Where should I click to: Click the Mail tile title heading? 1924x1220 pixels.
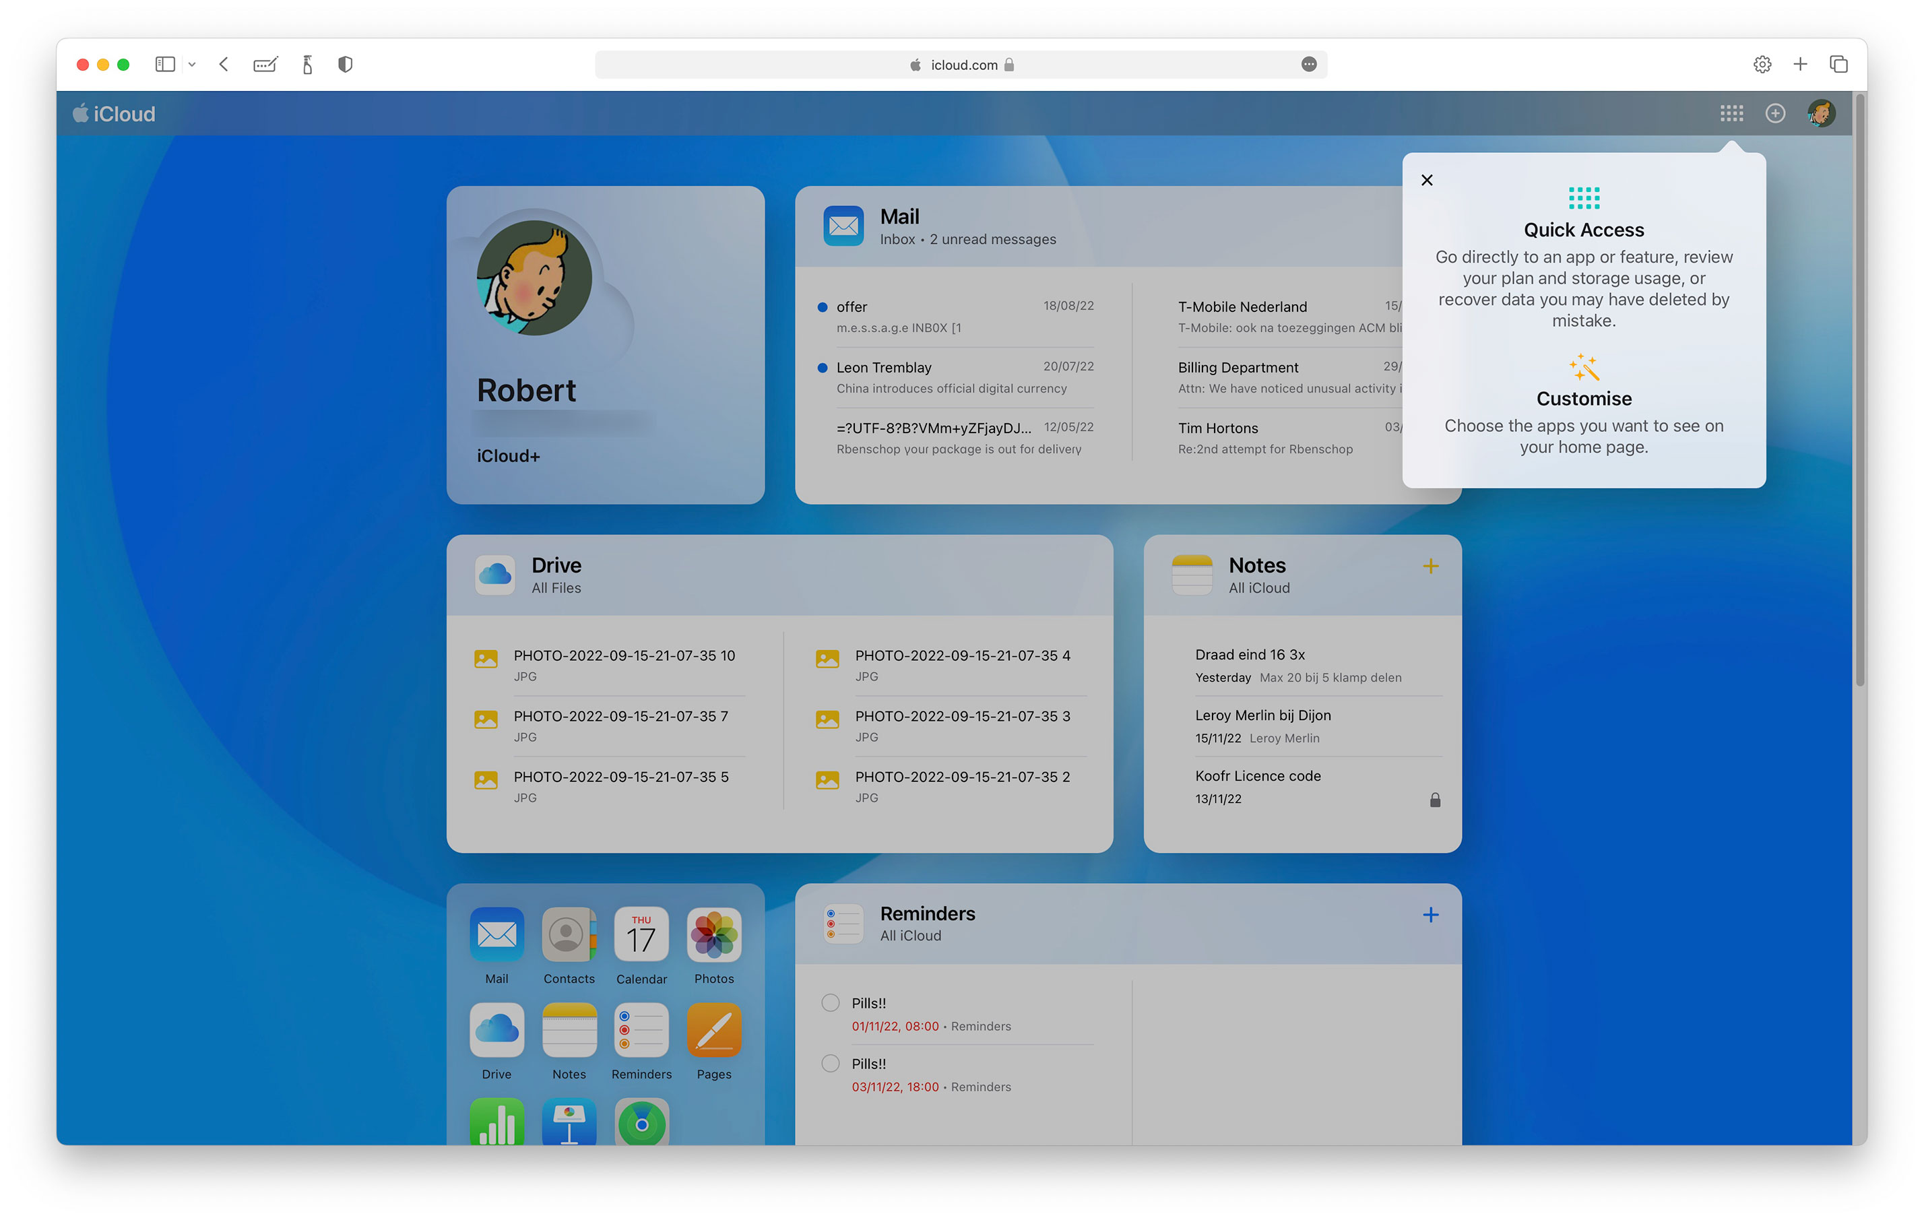coord(899,216)
